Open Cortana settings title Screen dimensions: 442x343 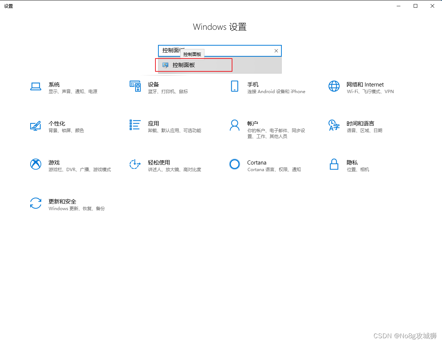pyautogui.click(x=257, y=163)
